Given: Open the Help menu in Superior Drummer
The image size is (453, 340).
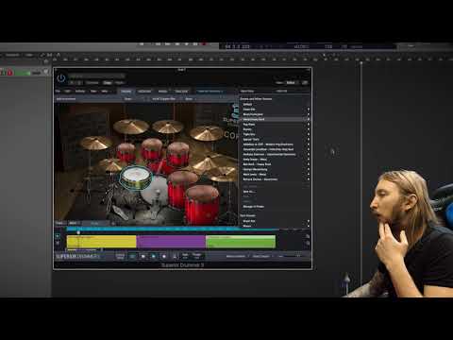Looking at the screenshot, I should point(105,92).
